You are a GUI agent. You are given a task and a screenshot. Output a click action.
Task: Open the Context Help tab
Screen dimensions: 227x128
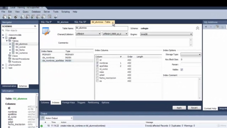point(210,108)
